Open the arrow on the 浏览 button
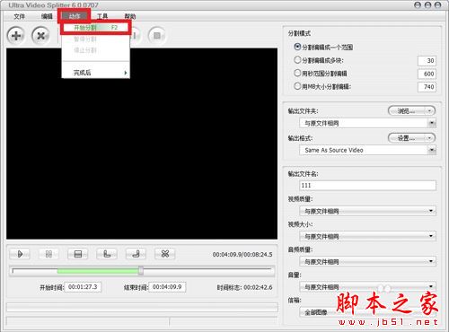The image size is (449, 332). coord(430,111)
